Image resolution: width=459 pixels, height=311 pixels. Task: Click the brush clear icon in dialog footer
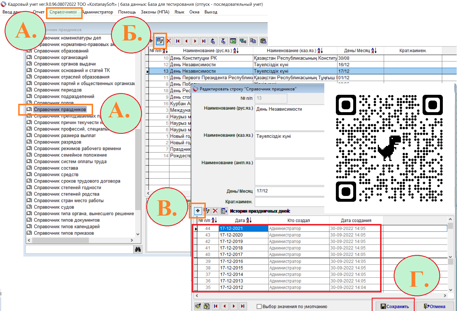(x=198, y=306)
